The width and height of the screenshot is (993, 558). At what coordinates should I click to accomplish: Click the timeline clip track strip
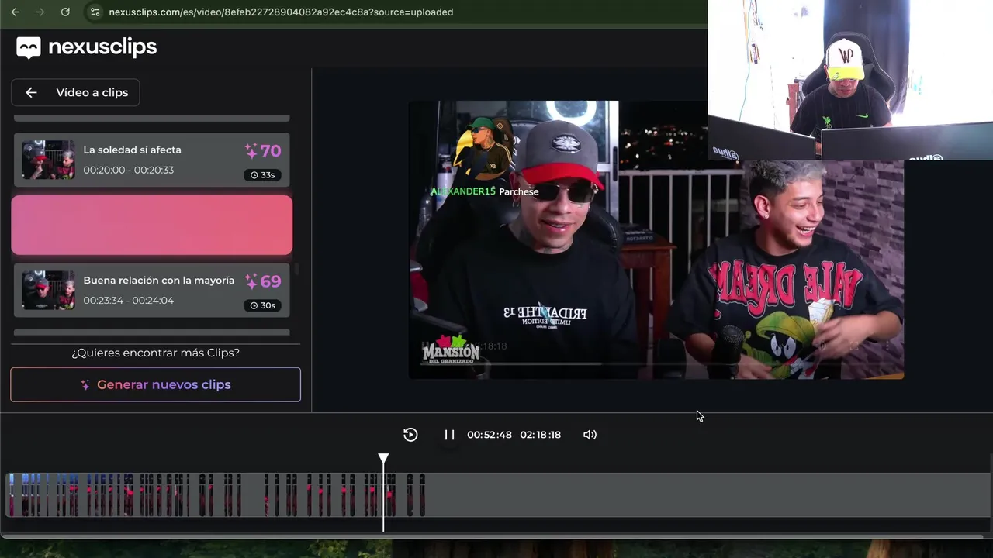point(496,494)
